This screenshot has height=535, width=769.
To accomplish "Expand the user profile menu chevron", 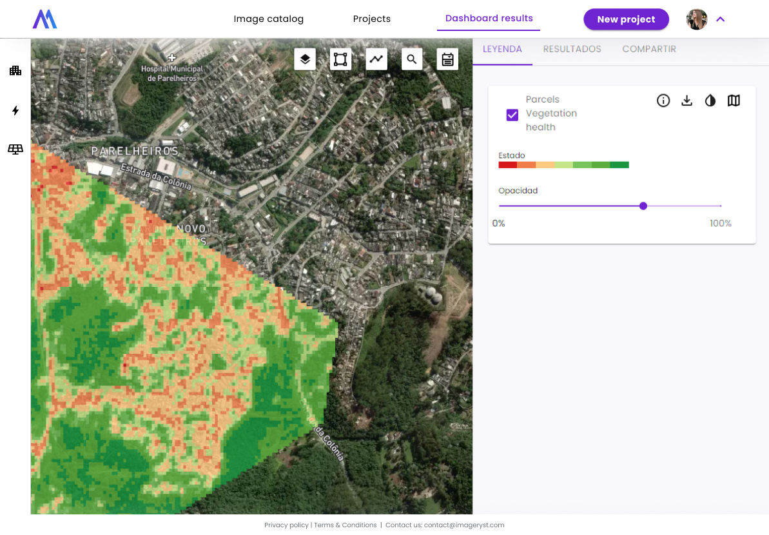I will tap(721, 19).
